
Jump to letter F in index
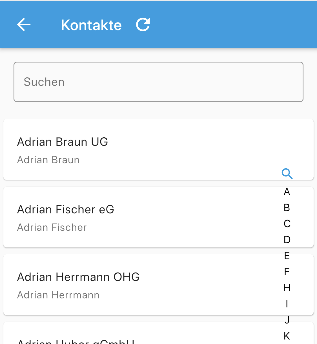287,272
